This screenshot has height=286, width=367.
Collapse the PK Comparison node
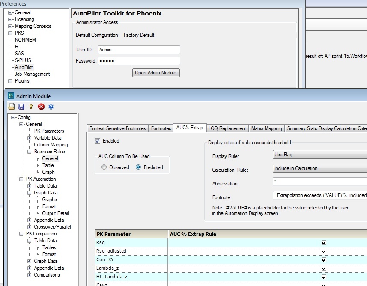coord(21,234)
